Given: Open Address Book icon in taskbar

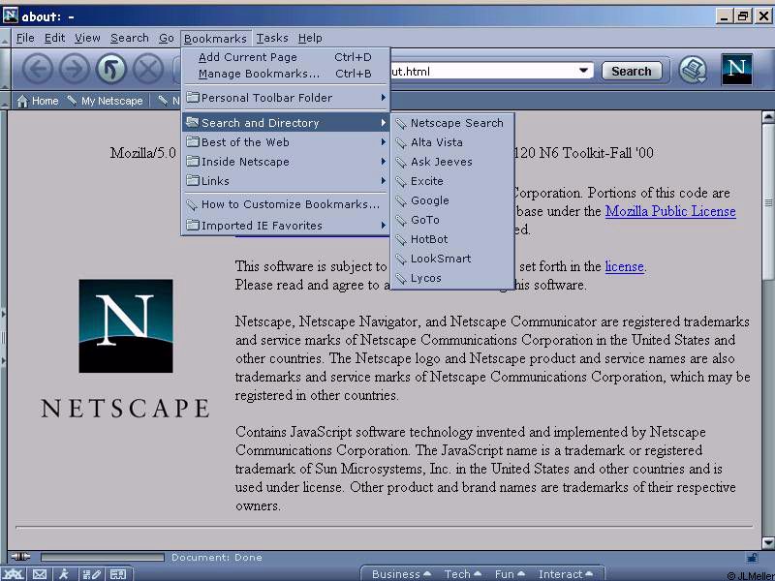Looking at the screenshot, I should (x=118, y=574).
